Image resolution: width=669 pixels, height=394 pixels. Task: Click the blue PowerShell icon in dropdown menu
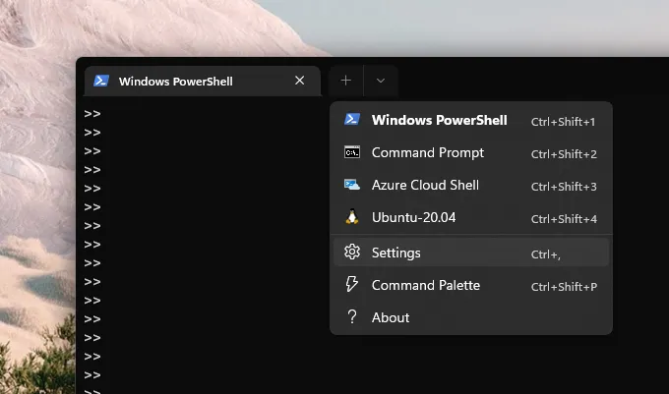tap(352, 120)
